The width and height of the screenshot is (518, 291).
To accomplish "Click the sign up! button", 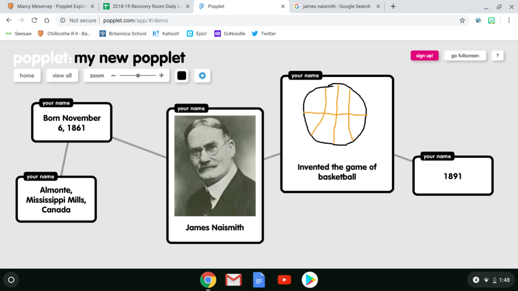I will tap(424, 56).
